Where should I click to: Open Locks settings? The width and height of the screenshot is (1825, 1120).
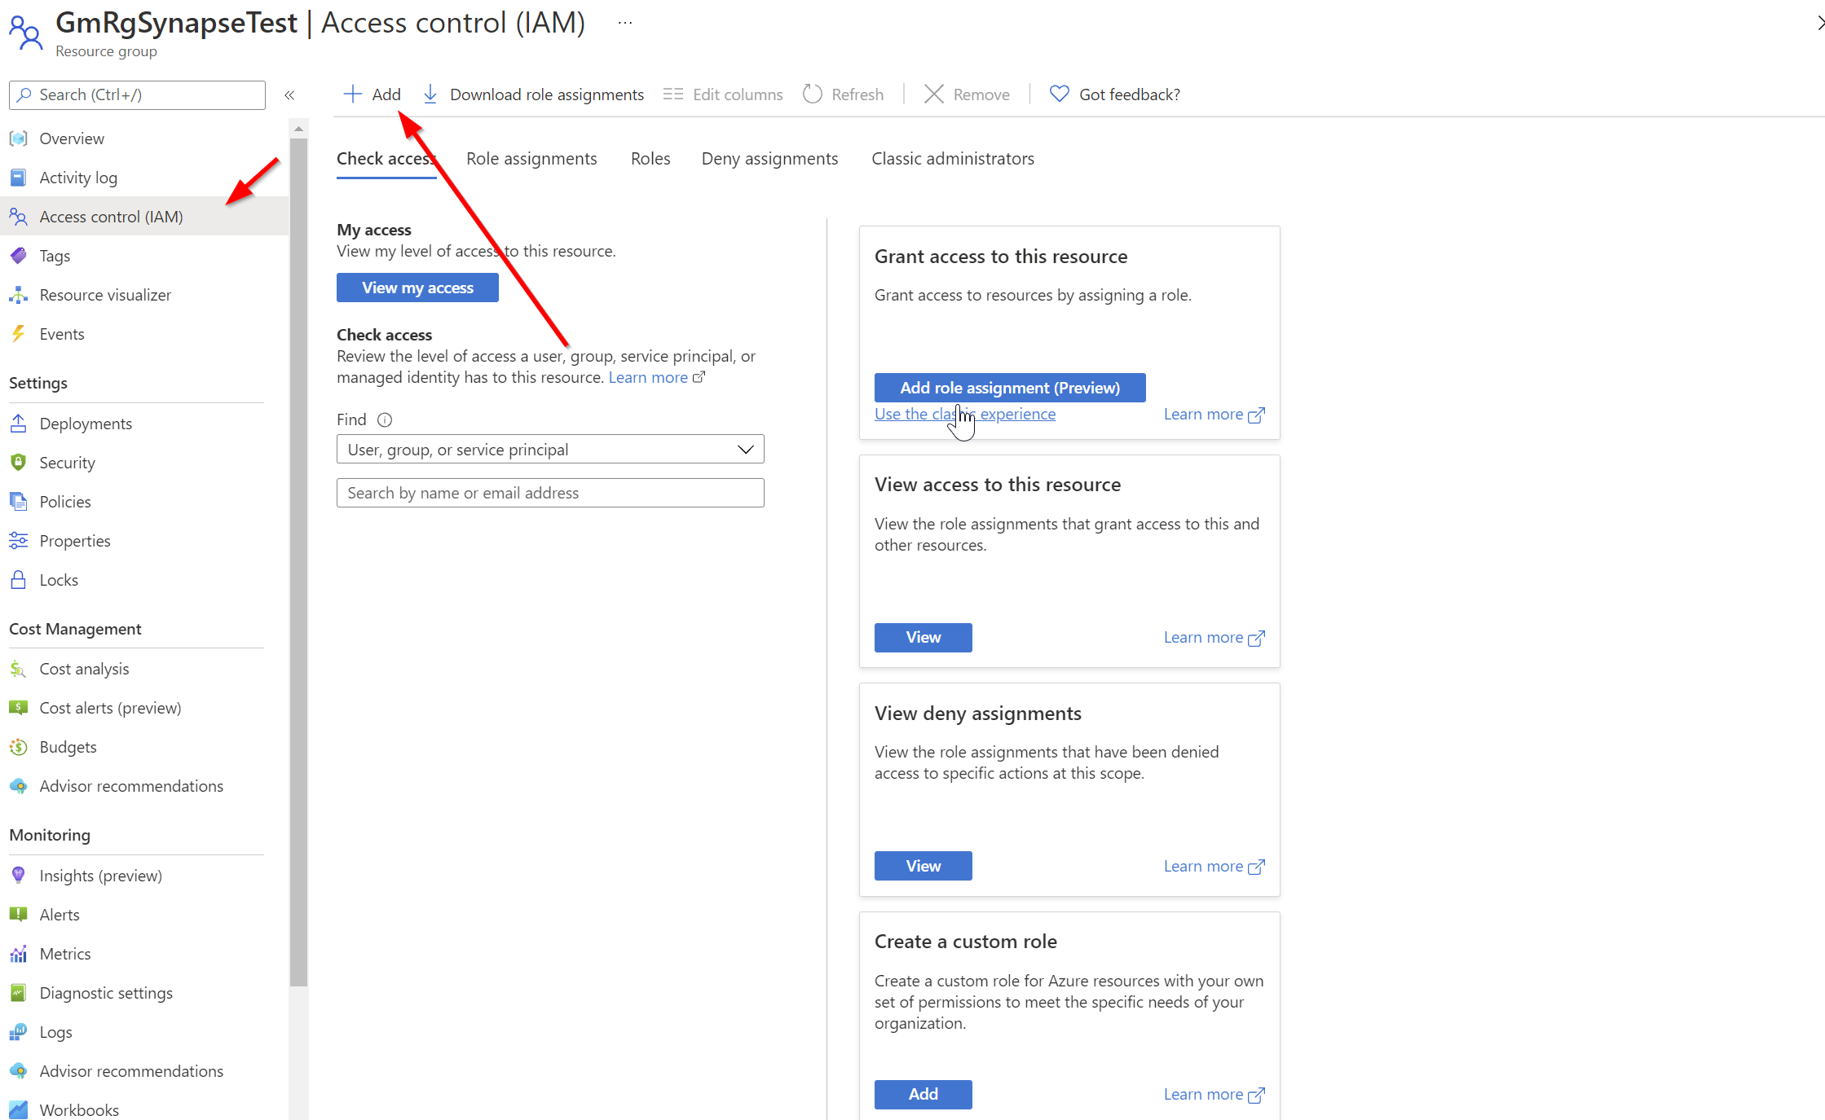coord(144,580)
